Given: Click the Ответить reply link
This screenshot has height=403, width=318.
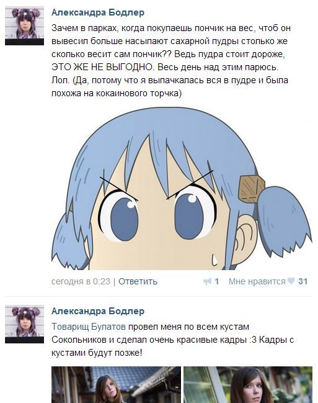Looking at the screenshot, I should pos(138,281).
